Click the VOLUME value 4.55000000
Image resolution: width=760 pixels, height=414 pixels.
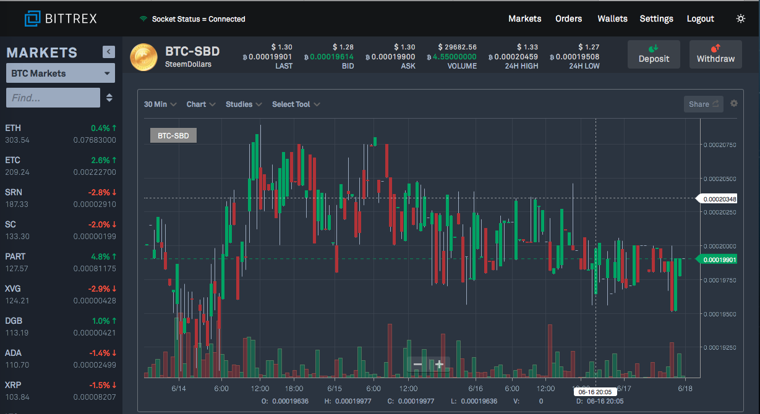(x=451, y=57)
